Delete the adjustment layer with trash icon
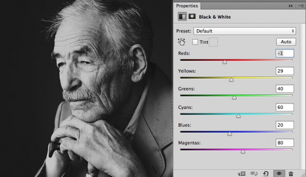The width and height of the screenshot is (306, 177). click(291, 173)
